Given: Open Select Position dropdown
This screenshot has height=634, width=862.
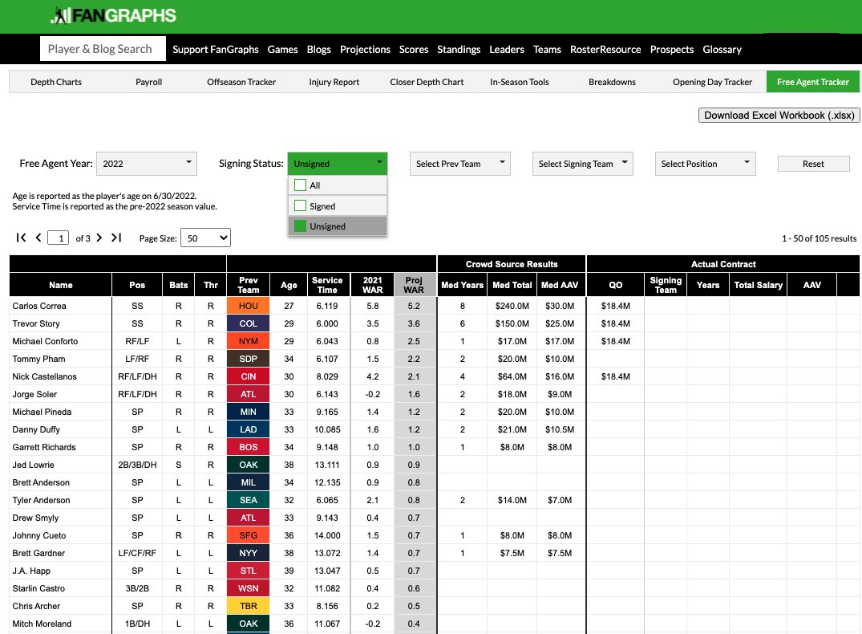Looking at the screenshot, I should coord(706,164).
